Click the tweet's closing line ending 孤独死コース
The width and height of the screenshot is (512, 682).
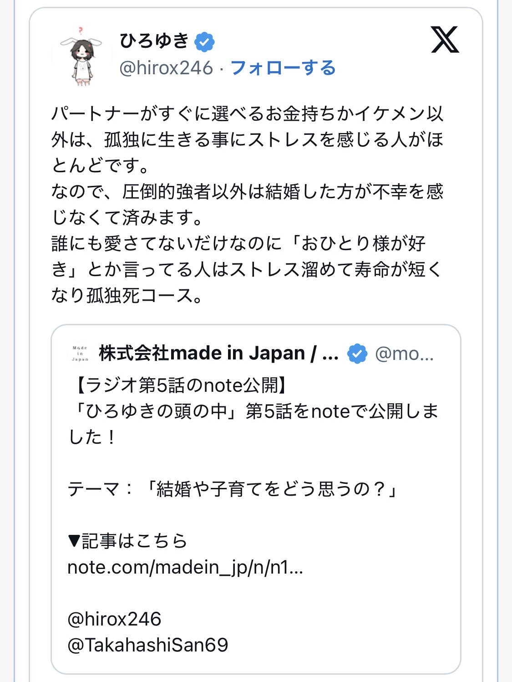[x=127, y=296]
